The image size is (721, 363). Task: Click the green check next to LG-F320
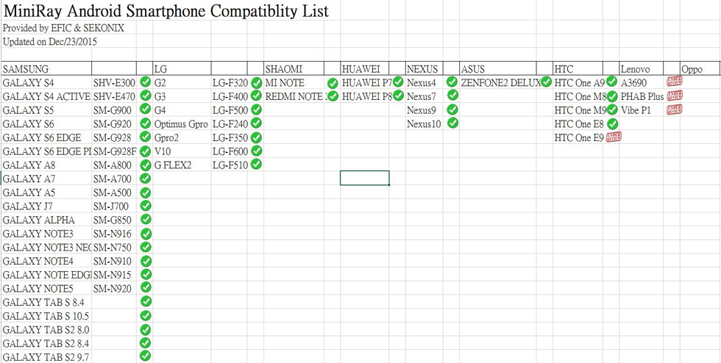(x=257, y=83)
